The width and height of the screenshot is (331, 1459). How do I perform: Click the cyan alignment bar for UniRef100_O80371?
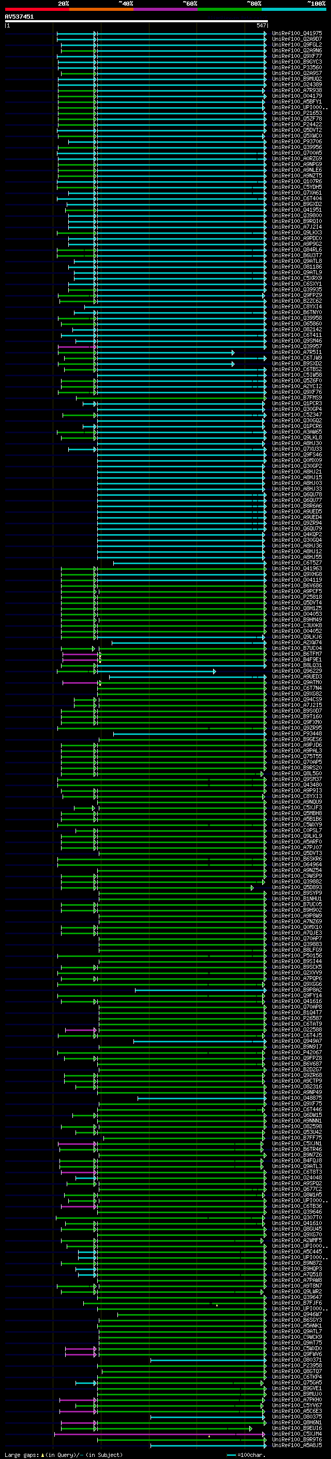(x=208, y=1360)
